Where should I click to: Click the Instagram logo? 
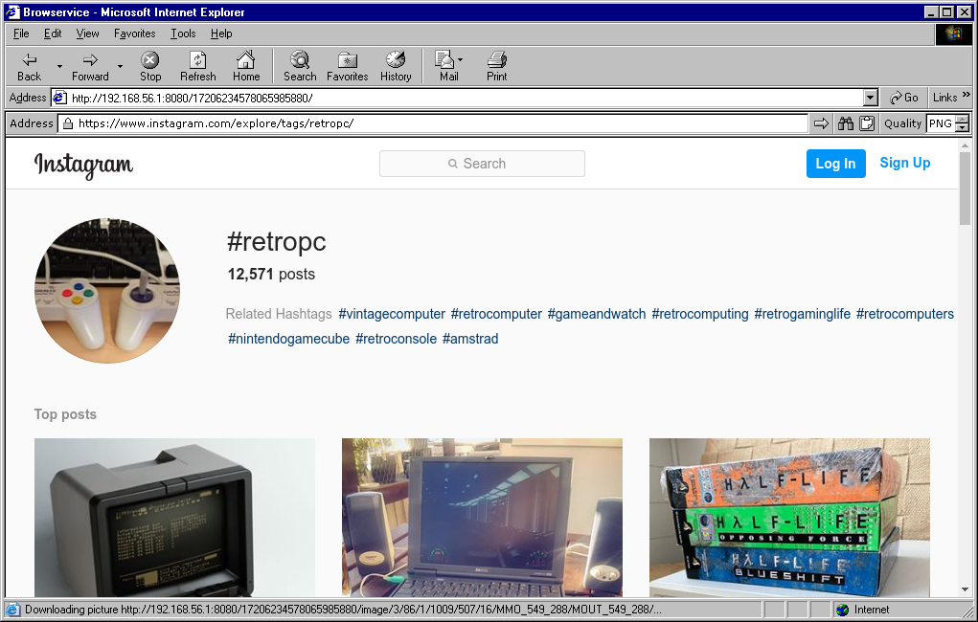(83, 166)
